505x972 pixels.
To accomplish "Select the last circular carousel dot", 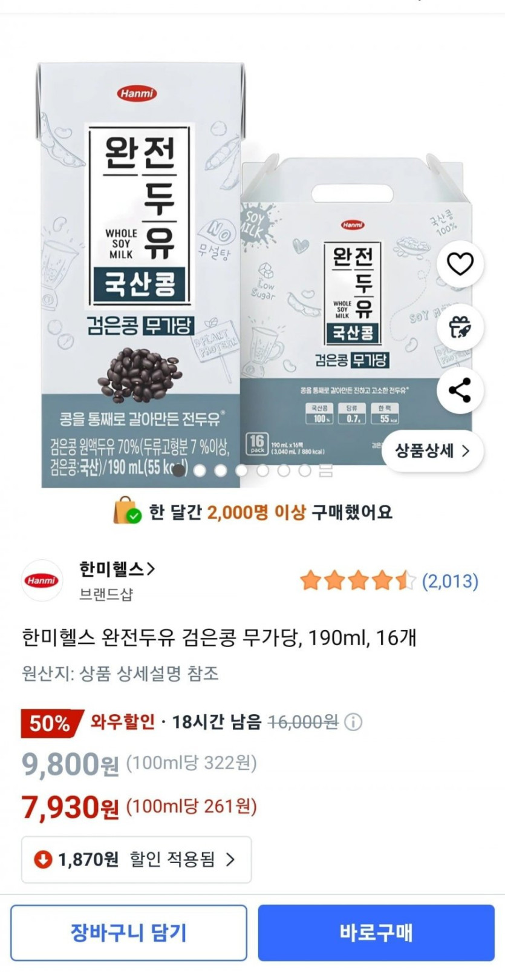I will click(x=305, y=470).
